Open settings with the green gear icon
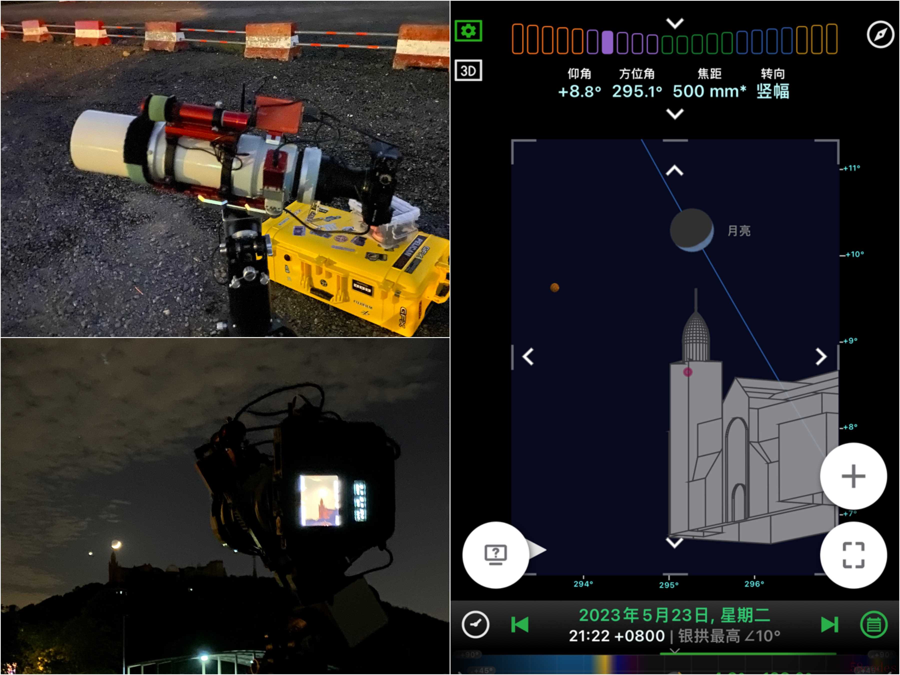 coord(468,31)
